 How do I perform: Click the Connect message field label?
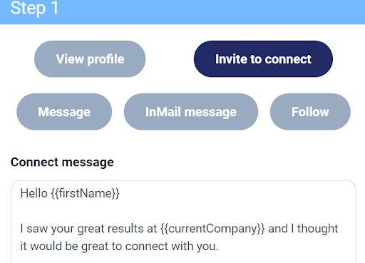[62, 163]
